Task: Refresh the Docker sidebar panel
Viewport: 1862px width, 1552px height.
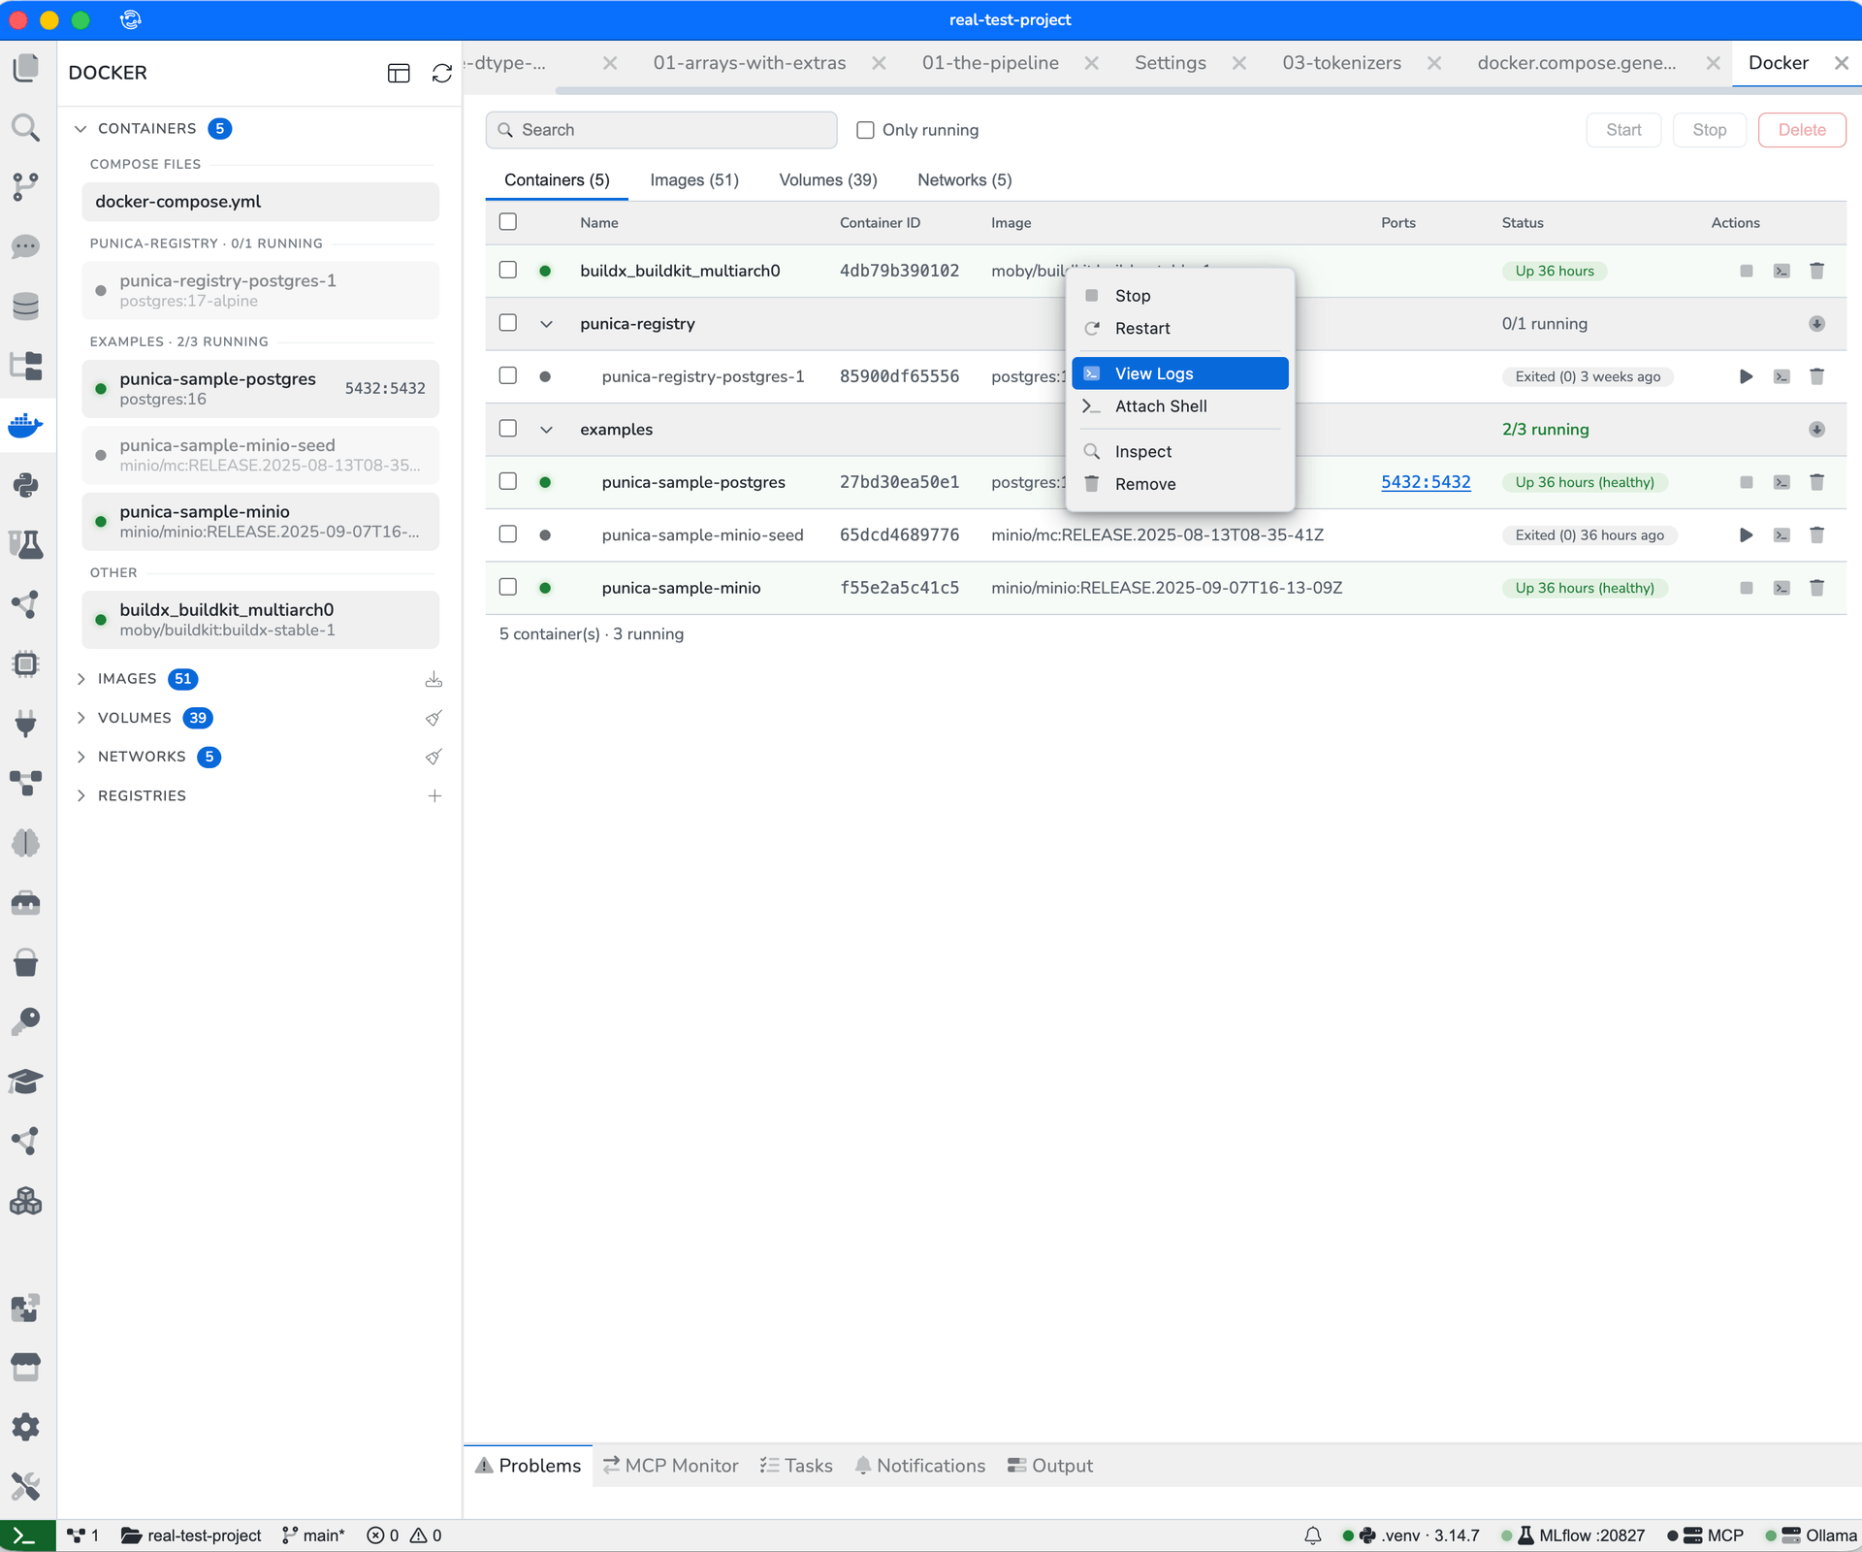Action: point(442,73)
